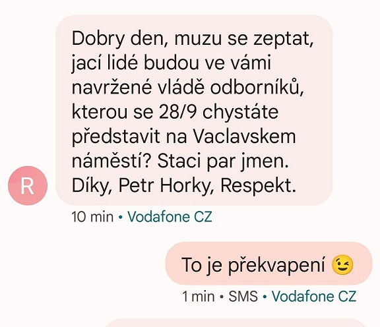
Task: Tap the word 'náměstí?' in the message
Action: tap(111, 161)
